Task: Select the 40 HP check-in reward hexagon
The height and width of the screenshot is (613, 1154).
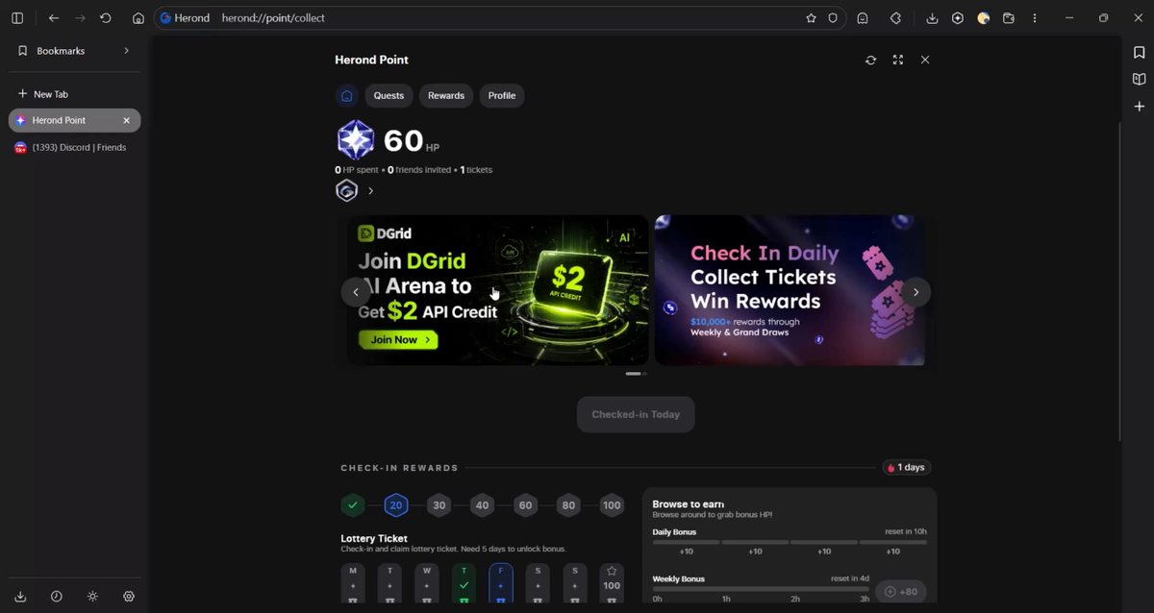Action: click(482, 504)
